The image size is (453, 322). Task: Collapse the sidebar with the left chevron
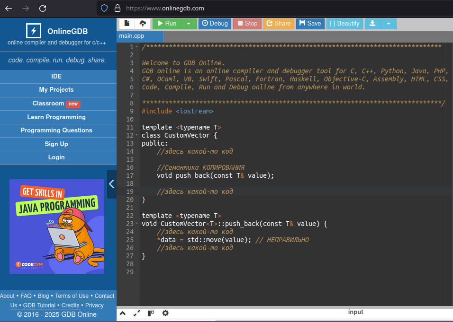click(112, 184)
